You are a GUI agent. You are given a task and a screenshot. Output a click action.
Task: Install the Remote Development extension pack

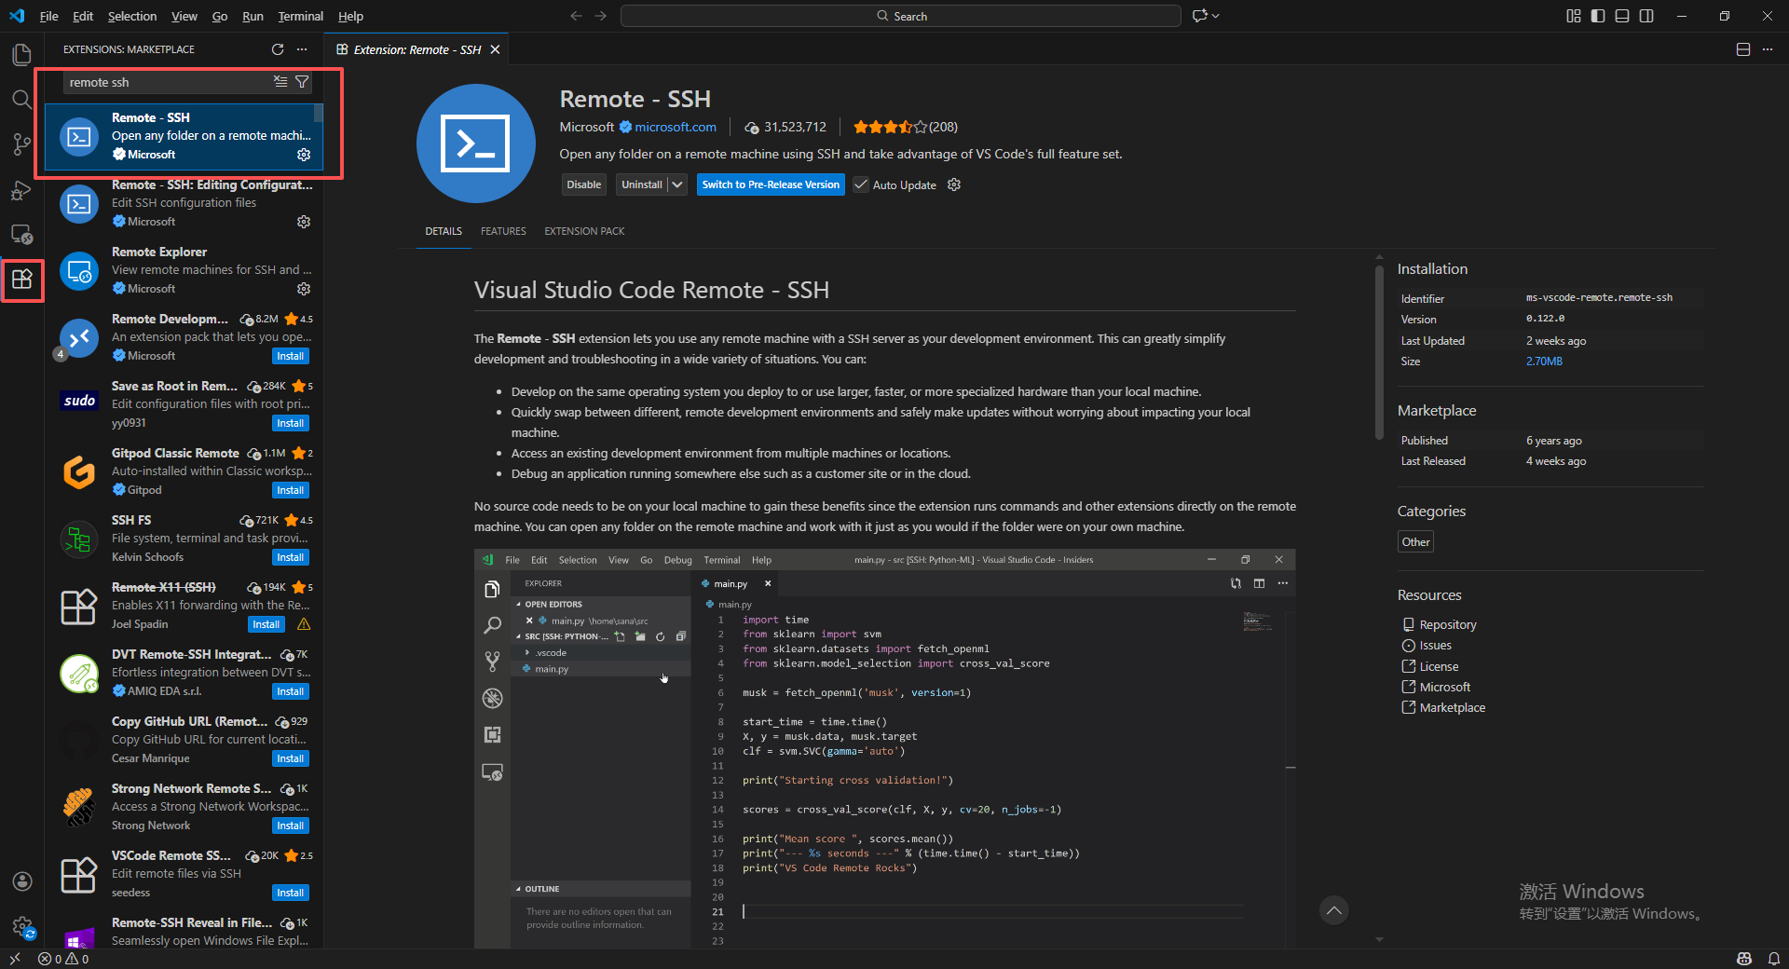pyautogui.click(x=291, y=356)
